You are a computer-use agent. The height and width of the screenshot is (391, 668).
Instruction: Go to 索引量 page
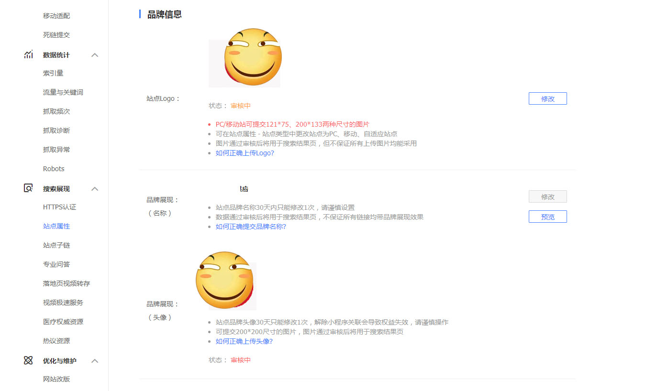click(x=53, y=73)
